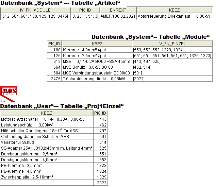This screenshot has width=216, height=187.
Task: Click PK_ID header in the Artikel table
Action: 85,10
